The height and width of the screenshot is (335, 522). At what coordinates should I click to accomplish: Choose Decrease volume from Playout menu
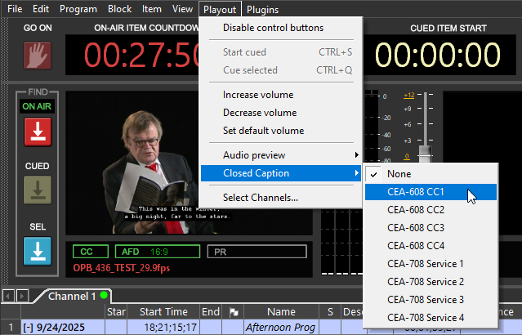[281, 113]
